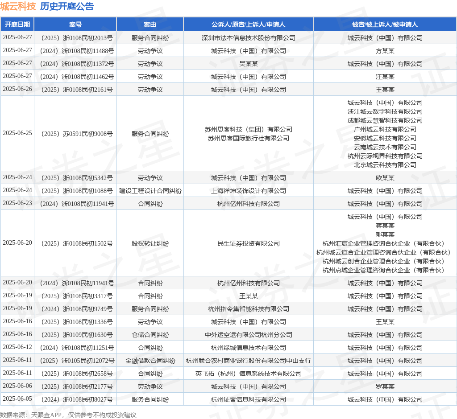Select case number (2025)浙0108民初2161号
Viewport: 457px width, 419px height.
tap(75, 90)
